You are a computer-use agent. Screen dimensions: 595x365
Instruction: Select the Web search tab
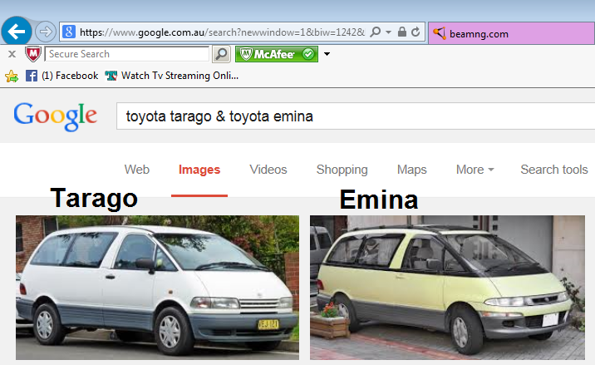[137, 170]
